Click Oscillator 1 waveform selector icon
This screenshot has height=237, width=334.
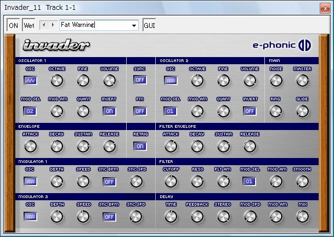pos(30,80)
